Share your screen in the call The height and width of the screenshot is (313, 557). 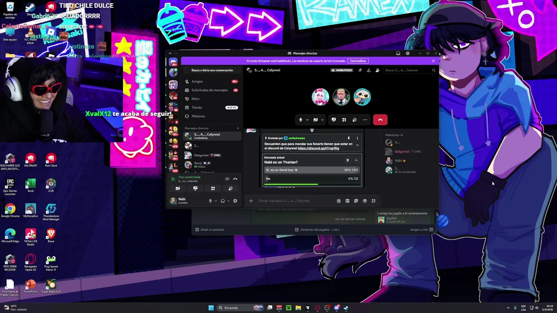[x=334, y=120]
